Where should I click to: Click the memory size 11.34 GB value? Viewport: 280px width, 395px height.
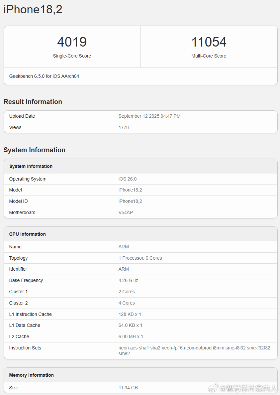(128, 388)
